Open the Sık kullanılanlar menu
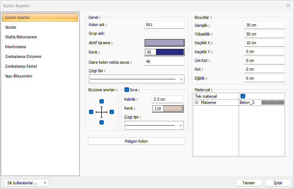 coord(25,183)
